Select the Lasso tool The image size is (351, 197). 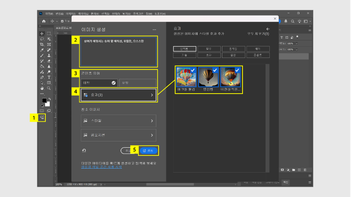[x=42, y=39]
